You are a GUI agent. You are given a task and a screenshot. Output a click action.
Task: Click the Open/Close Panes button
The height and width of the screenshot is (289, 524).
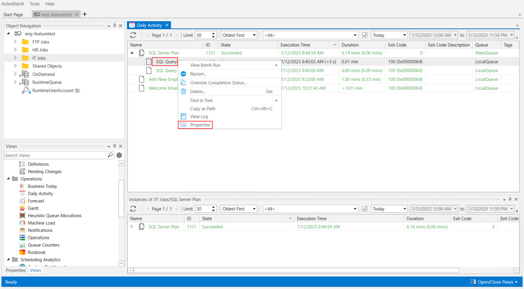(494, 282)
